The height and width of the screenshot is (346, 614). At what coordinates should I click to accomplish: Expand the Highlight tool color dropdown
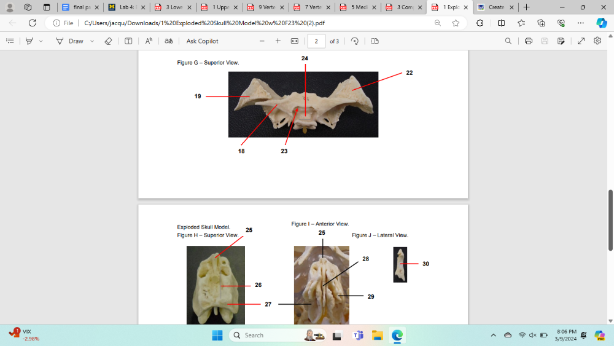pyautogui.click(x=41, y=41)
